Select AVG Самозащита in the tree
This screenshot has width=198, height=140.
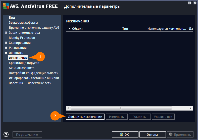tap(22, 68)
